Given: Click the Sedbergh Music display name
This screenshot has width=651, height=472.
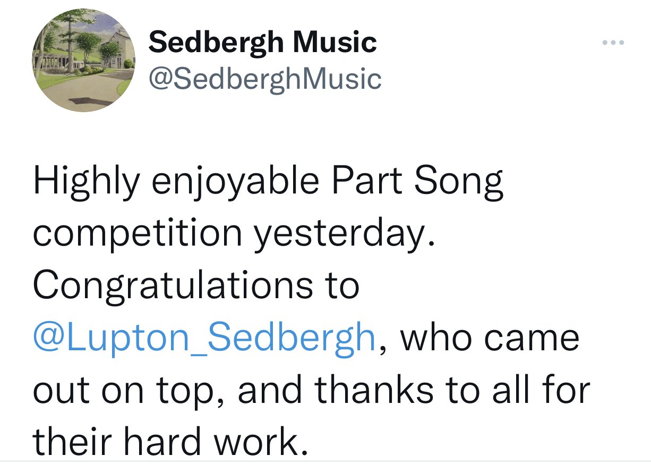Looking at the screenshot, I should (263, 41).
